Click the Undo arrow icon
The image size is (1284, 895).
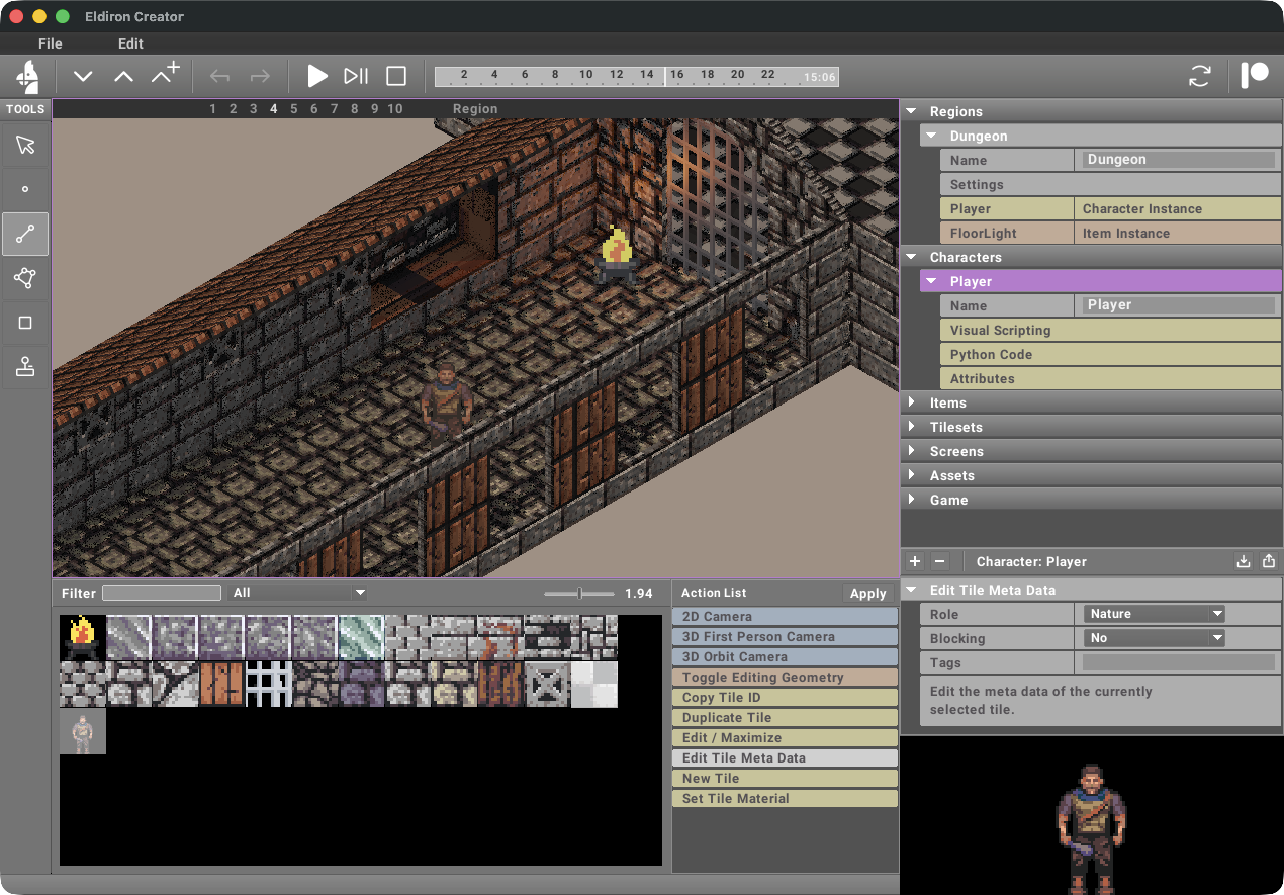[219, 76]
